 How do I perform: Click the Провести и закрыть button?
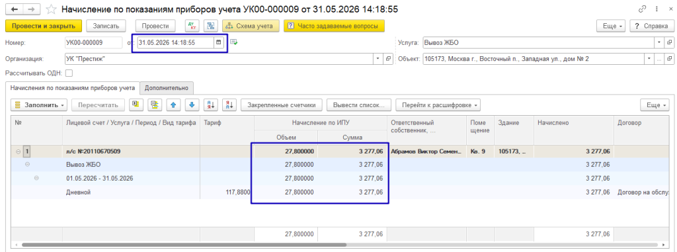coord(44,26)
